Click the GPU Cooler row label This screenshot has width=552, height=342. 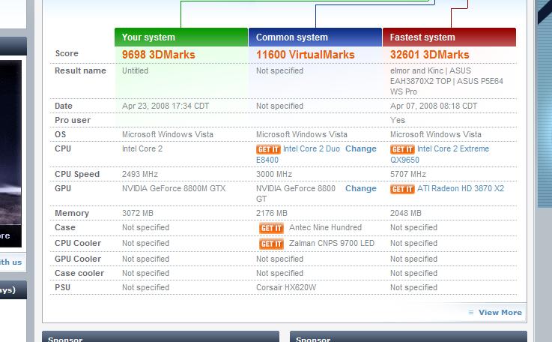coord(78,259)
